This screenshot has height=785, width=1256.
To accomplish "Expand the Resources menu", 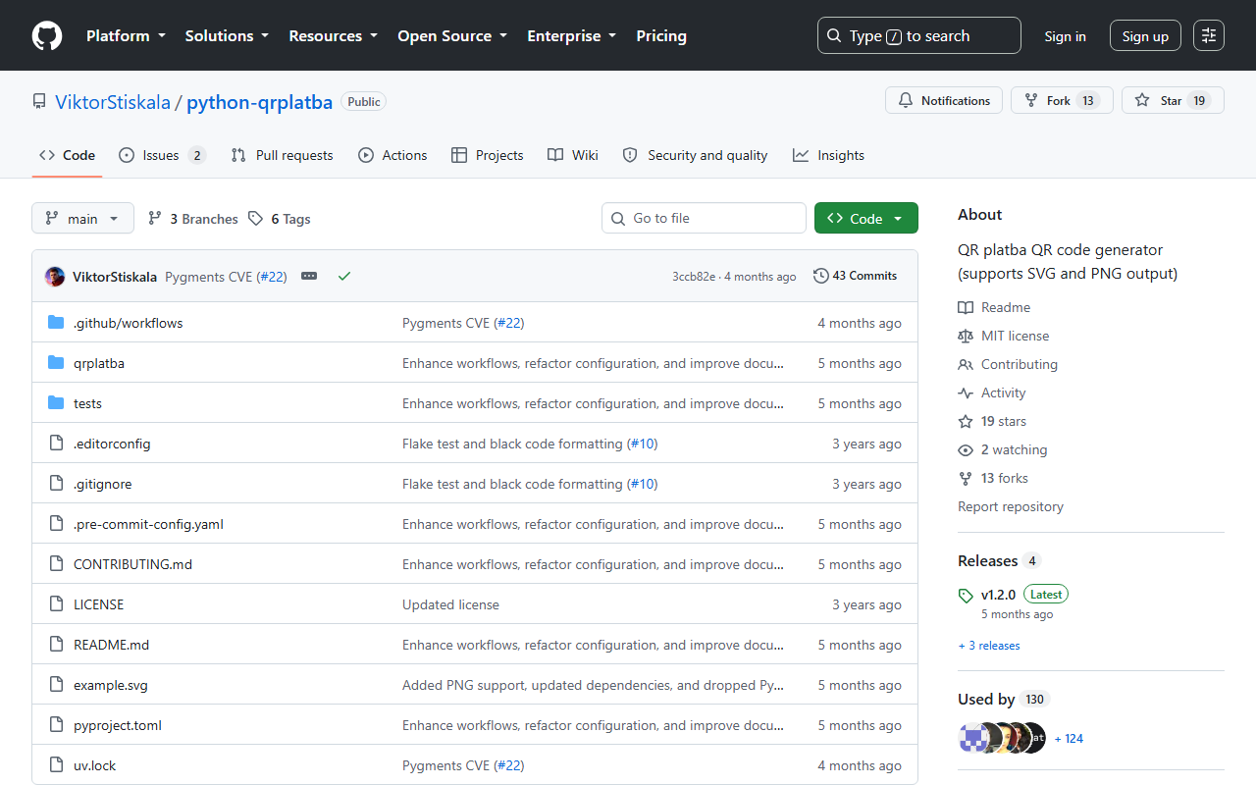I will tap(333, 35).
